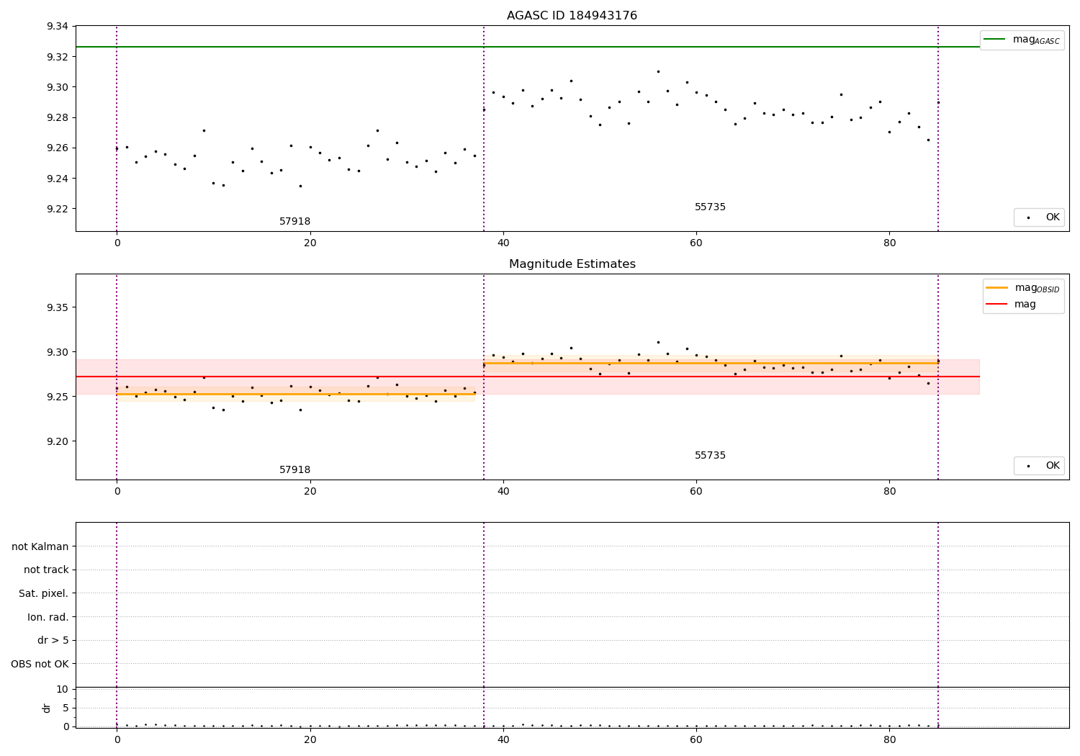Click the dr y-axis label
Screen dimensions: 1080x756
coord(47,708)
